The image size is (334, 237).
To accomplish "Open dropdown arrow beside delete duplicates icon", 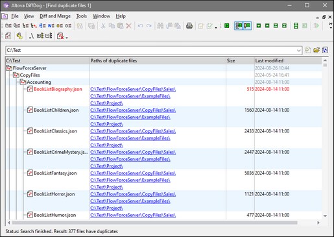I will pyautogui.click(x=67, y=38).
